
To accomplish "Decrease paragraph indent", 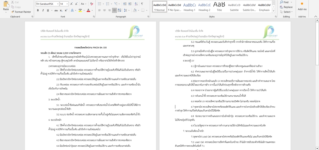I will pos(125,4).
